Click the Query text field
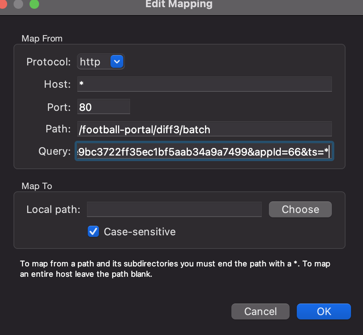 pyautogui.click(x=203, y=152)
